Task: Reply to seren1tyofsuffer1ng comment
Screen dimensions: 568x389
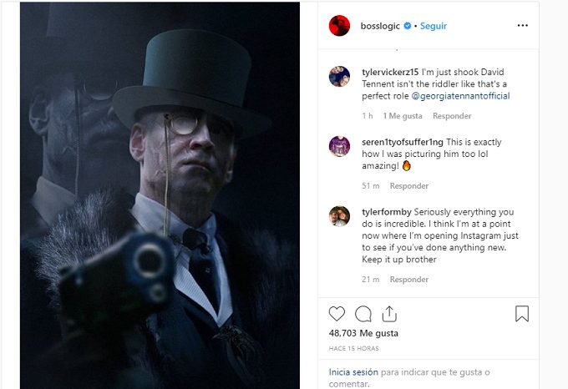Action: [409, 186]
